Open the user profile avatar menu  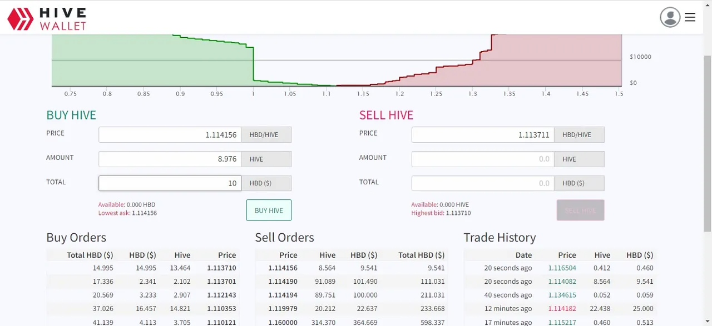pyautogui.click(x=670, y=17)
